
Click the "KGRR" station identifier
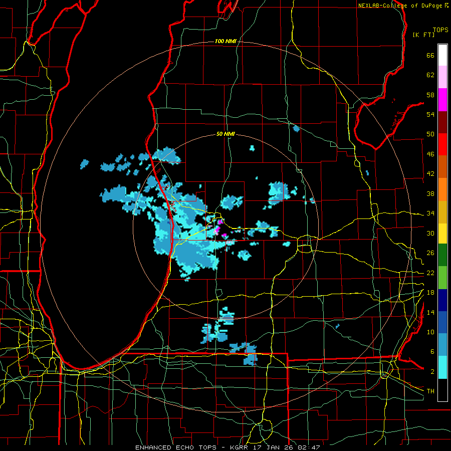239,447
